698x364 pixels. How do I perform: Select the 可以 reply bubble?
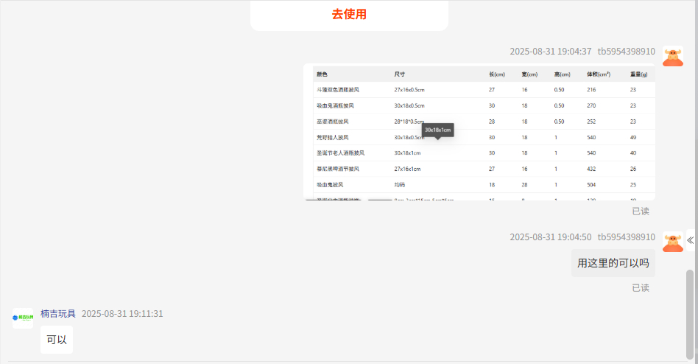point(57,340)
